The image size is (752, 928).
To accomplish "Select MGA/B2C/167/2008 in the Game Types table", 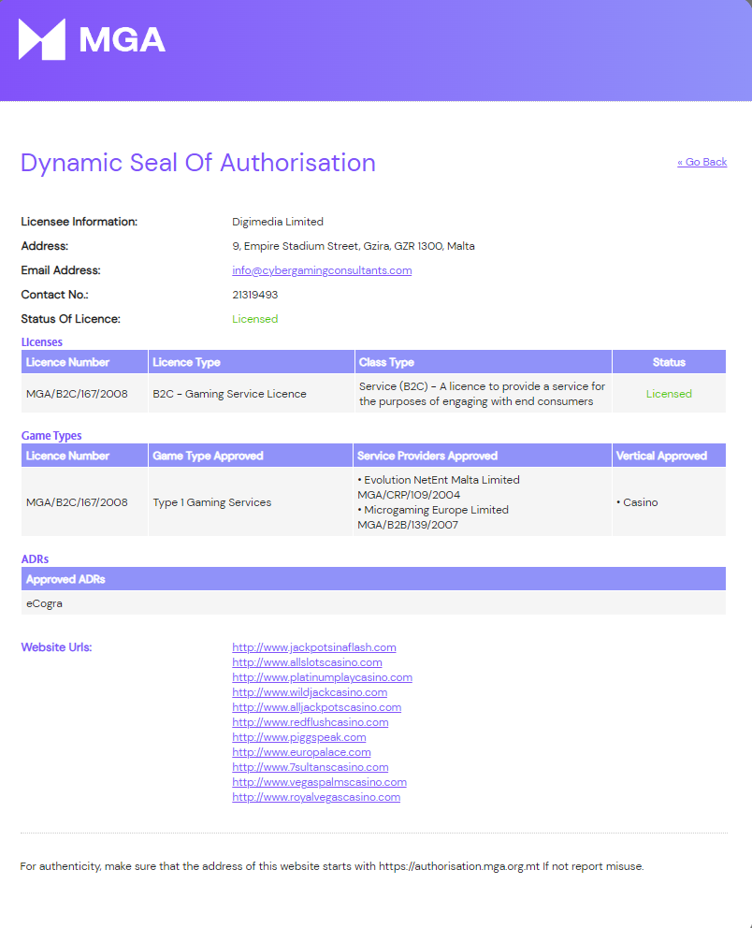I will click(x=77, y=501).
